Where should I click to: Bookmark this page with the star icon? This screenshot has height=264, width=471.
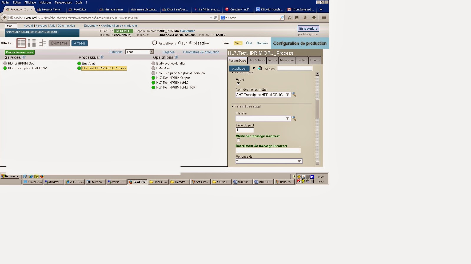tap(290, 18)
